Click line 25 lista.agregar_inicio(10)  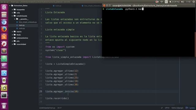click(x=62, y=91)
